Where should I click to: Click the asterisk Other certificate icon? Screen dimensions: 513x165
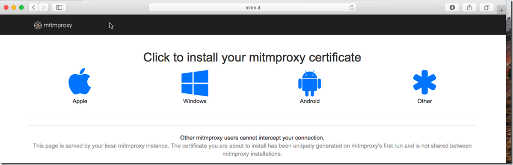425,82
